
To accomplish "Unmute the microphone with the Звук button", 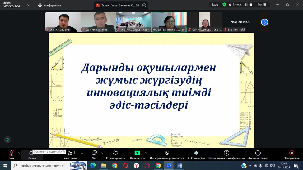I will (x=12, y=154).
